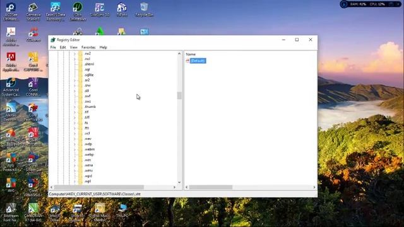Image resolution: width=404 pixels, height=227 pixels.
Task: Open the Camtasia Studio 8 desktop icon
Action: pos(33,11)
